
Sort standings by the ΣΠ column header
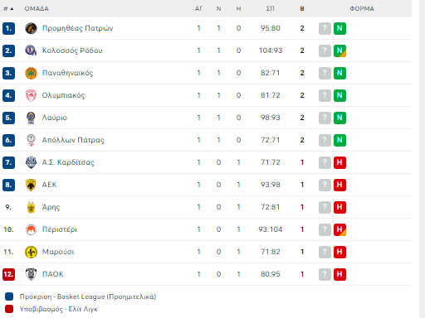271,9
